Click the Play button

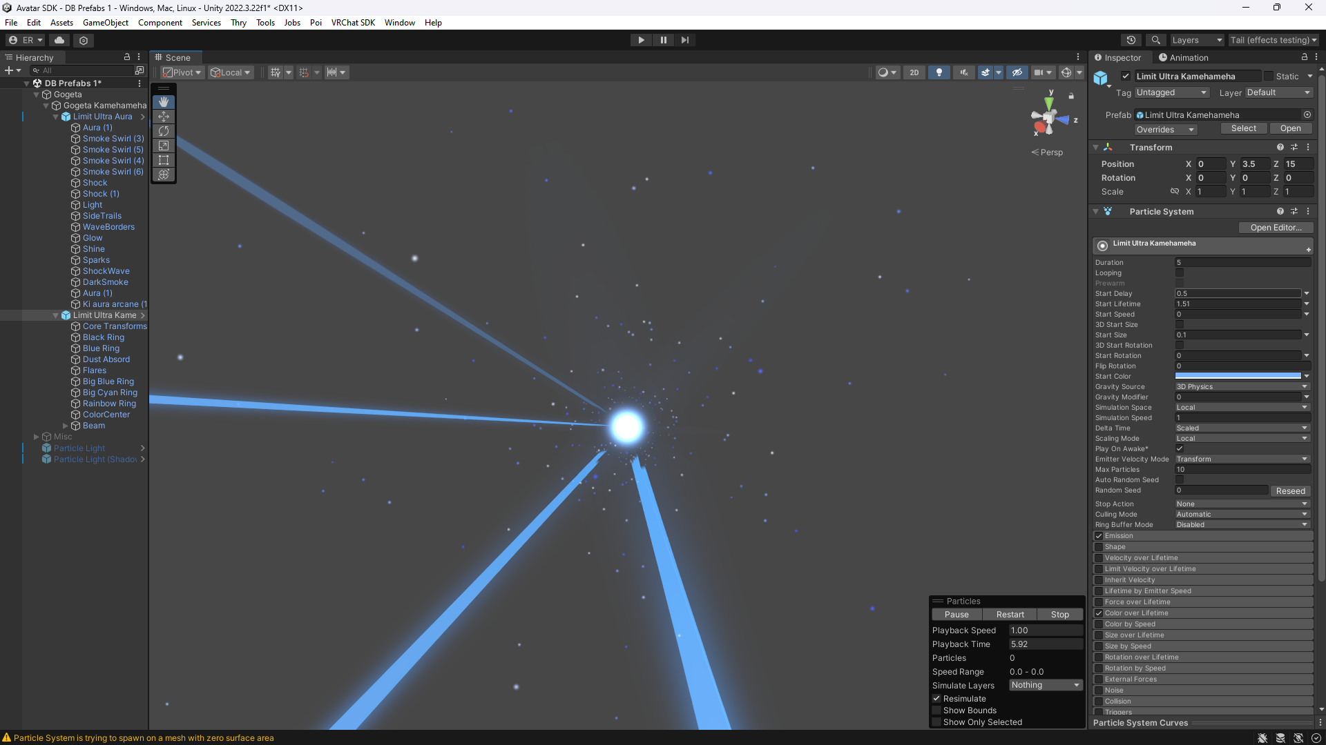pyautogui.click(x=641, y=40)
